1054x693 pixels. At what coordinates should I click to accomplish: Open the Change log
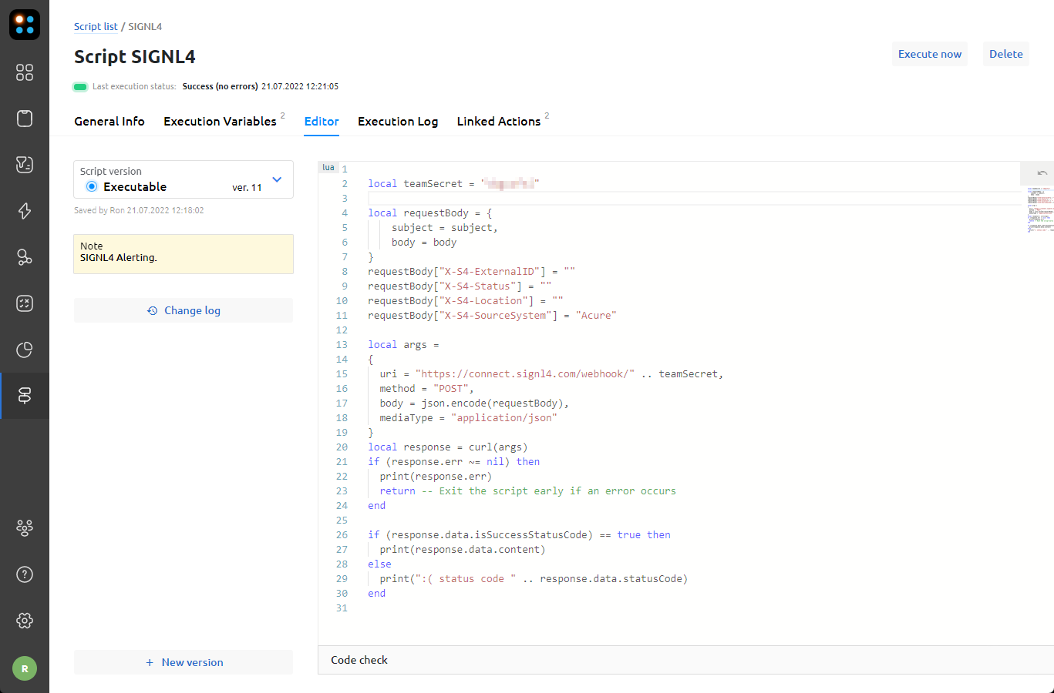(x=184, y=310)
